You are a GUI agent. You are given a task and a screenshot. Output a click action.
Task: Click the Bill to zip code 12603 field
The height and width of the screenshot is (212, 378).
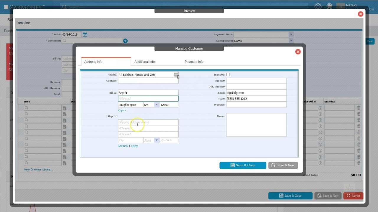[169, 105]
